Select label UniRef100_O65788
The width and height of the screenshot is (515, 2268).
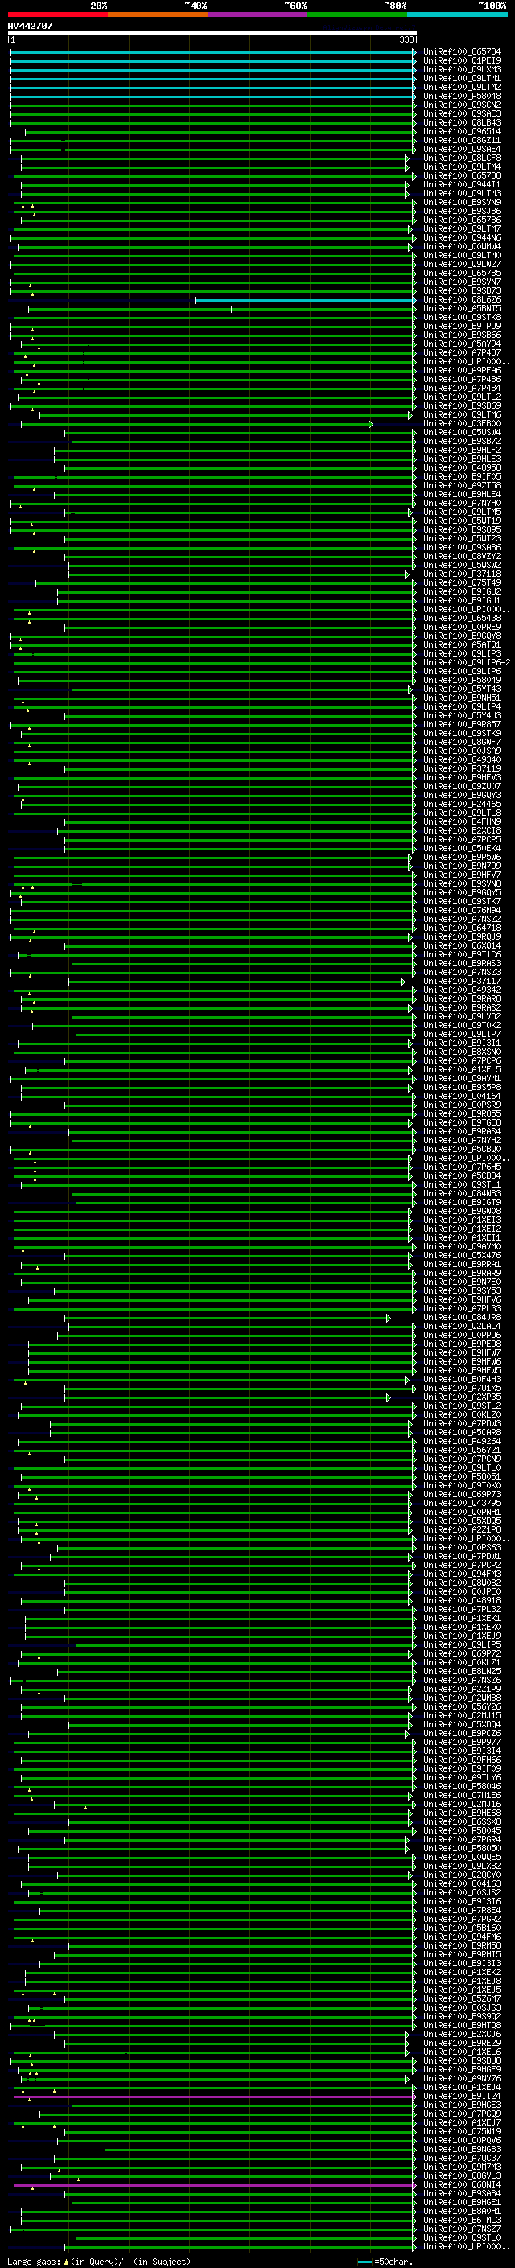(x=462, y=176)
